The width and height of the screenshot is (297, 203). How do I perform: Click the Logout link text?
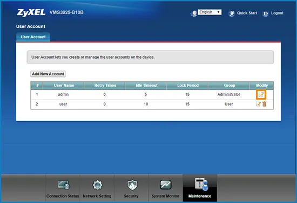click(277, 13)
